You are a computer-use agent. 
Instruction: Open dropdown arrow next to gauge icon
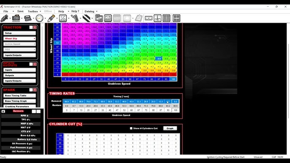pos(45,19)
